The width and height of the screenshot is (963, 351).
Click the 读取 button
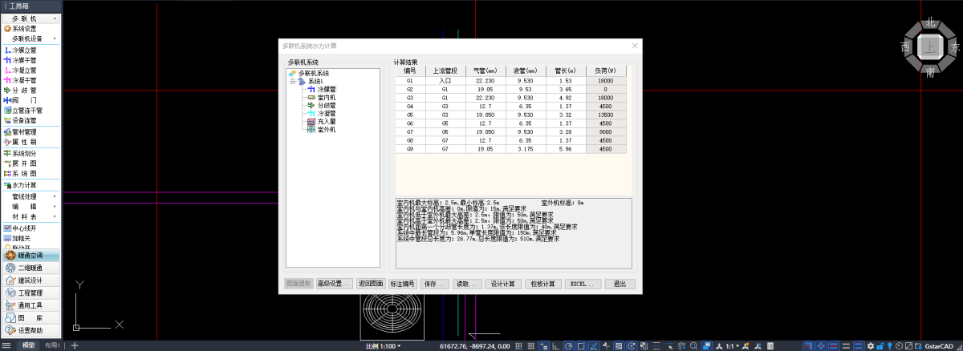click(x=466, y=284)
